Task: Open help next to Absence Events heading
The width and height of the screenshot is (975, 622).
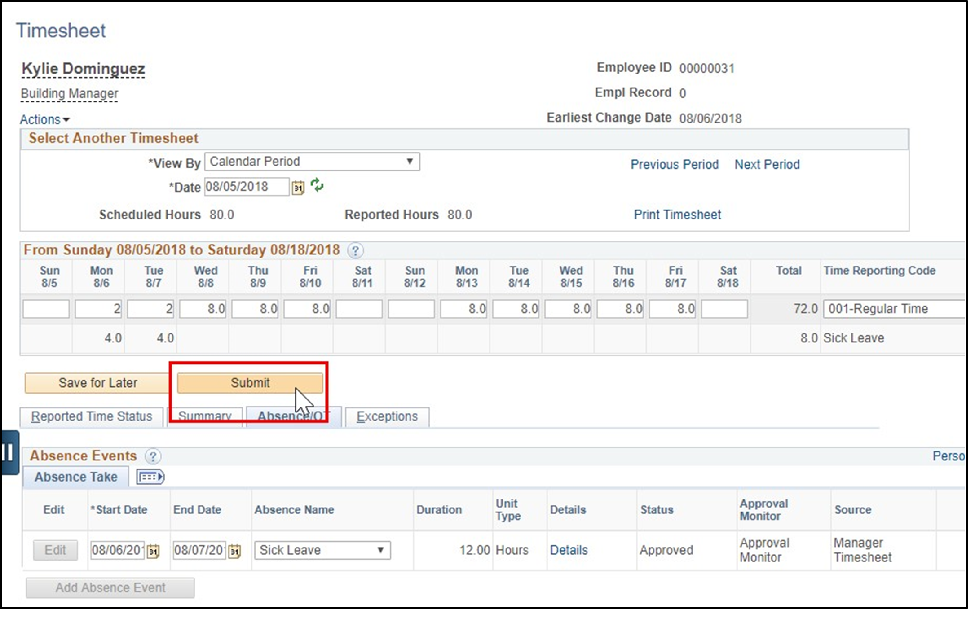Action: point(154,456)
